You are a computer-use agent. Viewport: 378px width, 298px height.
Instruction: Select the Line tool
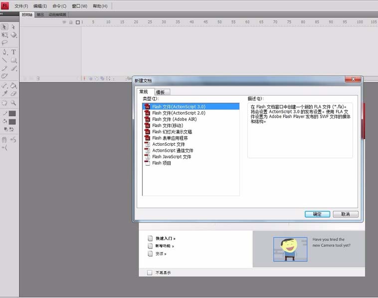pos(4,60)
